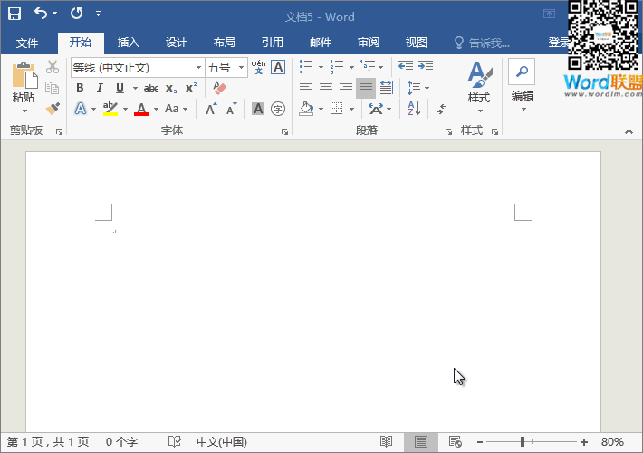The image size is (643, 453).
Task: Click enclosed character 字 icon
Action: click(x=278, y=109)
